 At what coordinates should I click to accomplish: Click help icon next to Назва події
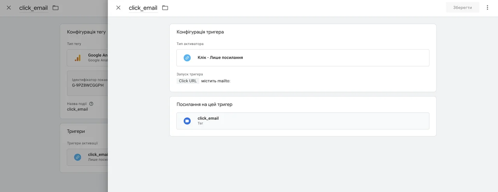click(x=91, y=104)
